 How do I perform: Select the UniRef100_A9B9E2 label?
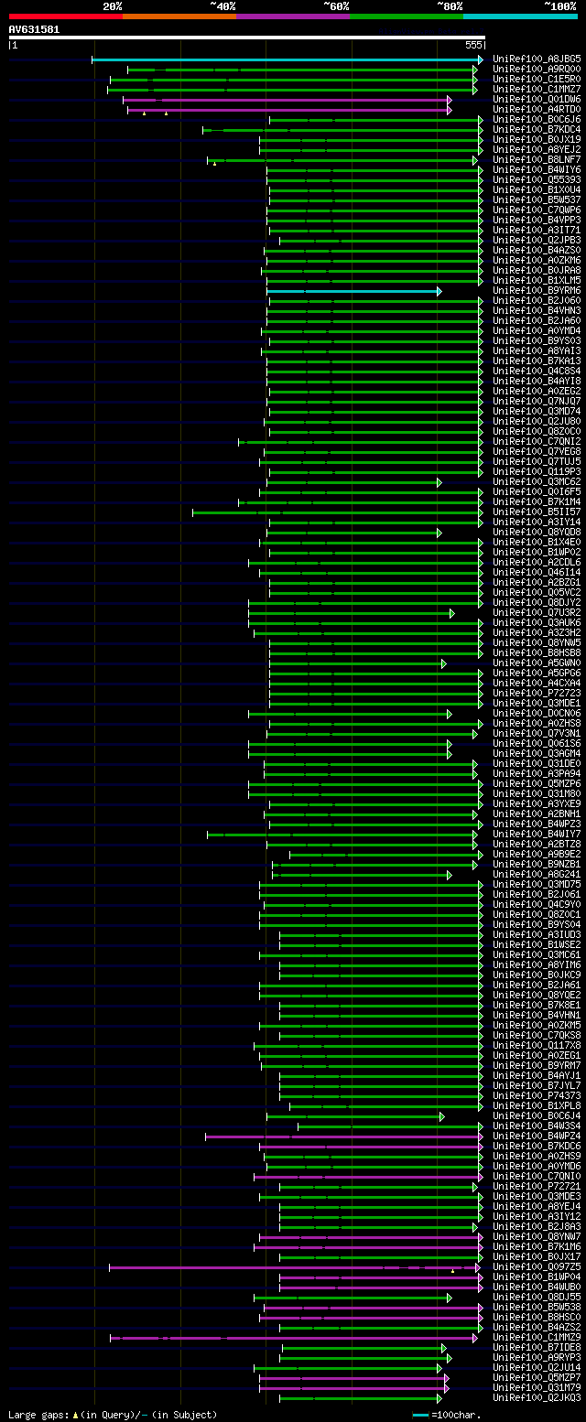(x=537, y=855)
